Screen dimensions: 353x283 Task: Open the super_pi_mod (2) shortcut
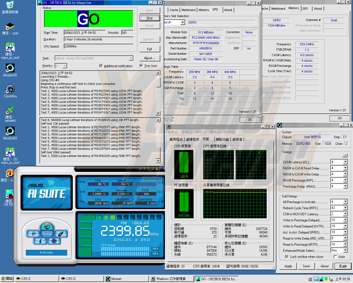pyautogui.click(x=10, y=156)
